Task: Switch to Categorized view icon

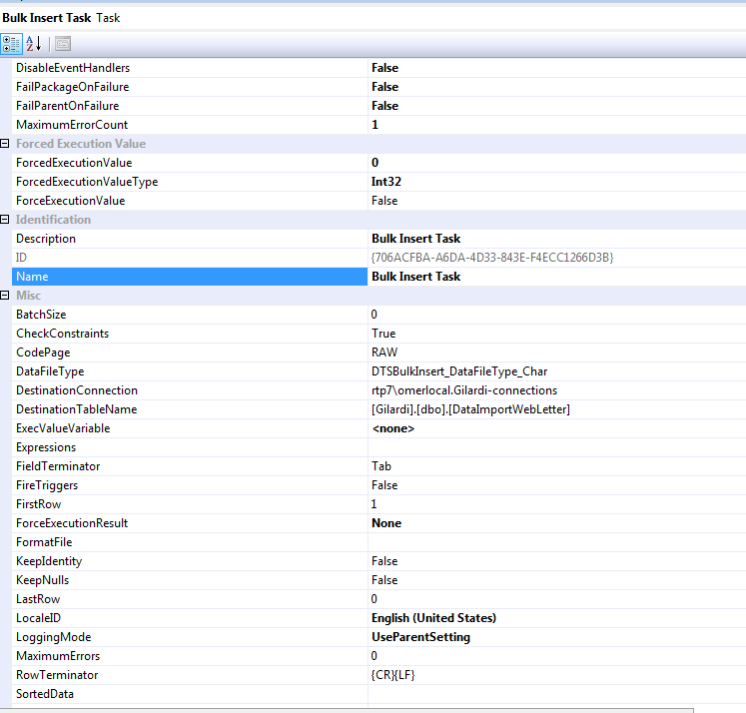Action: pyautogui.click(x=11, y=44)
